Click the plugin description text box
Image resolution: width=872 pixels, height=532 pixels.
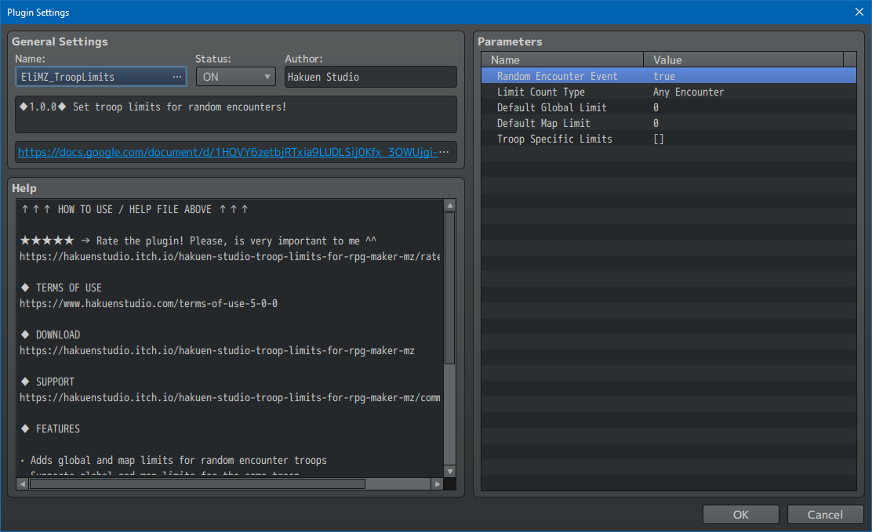pos(236,114)
